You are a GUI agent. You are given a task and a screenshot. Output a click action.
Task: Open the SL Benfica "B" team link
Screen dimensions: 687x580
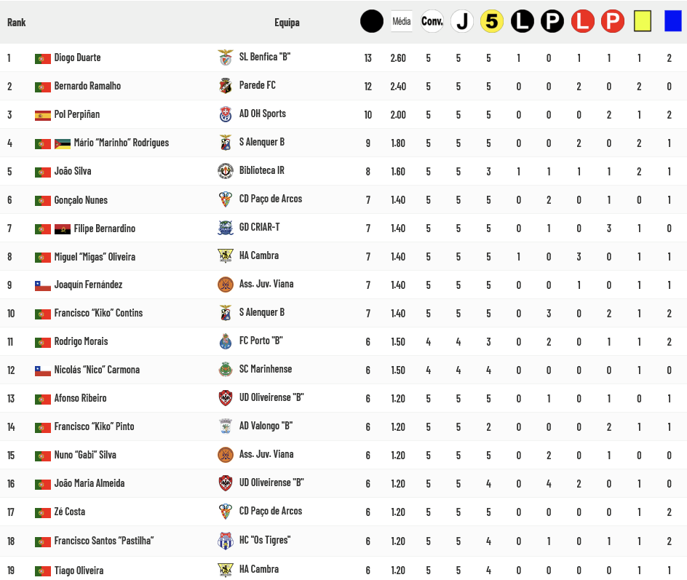tap(265, 57)
